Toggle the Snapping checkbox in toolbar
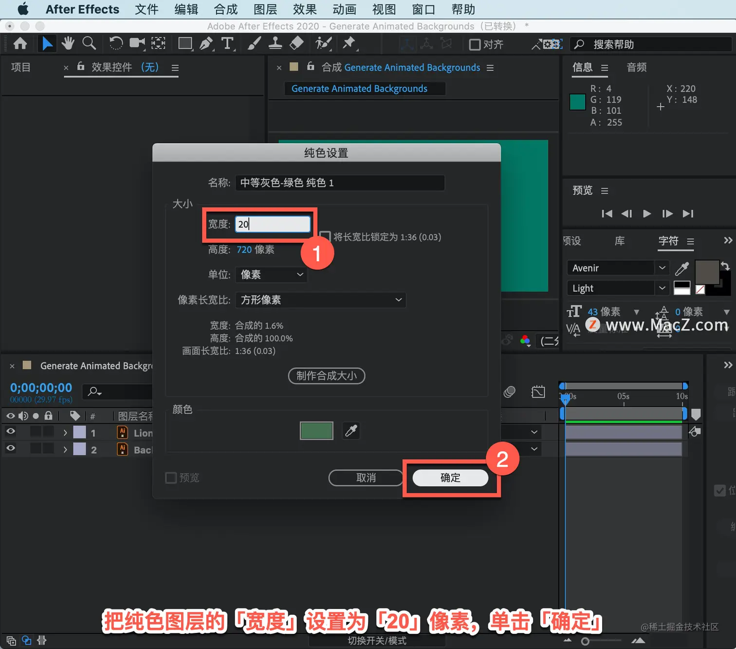Screen dimensions: 736x649 tap(475, 45)
